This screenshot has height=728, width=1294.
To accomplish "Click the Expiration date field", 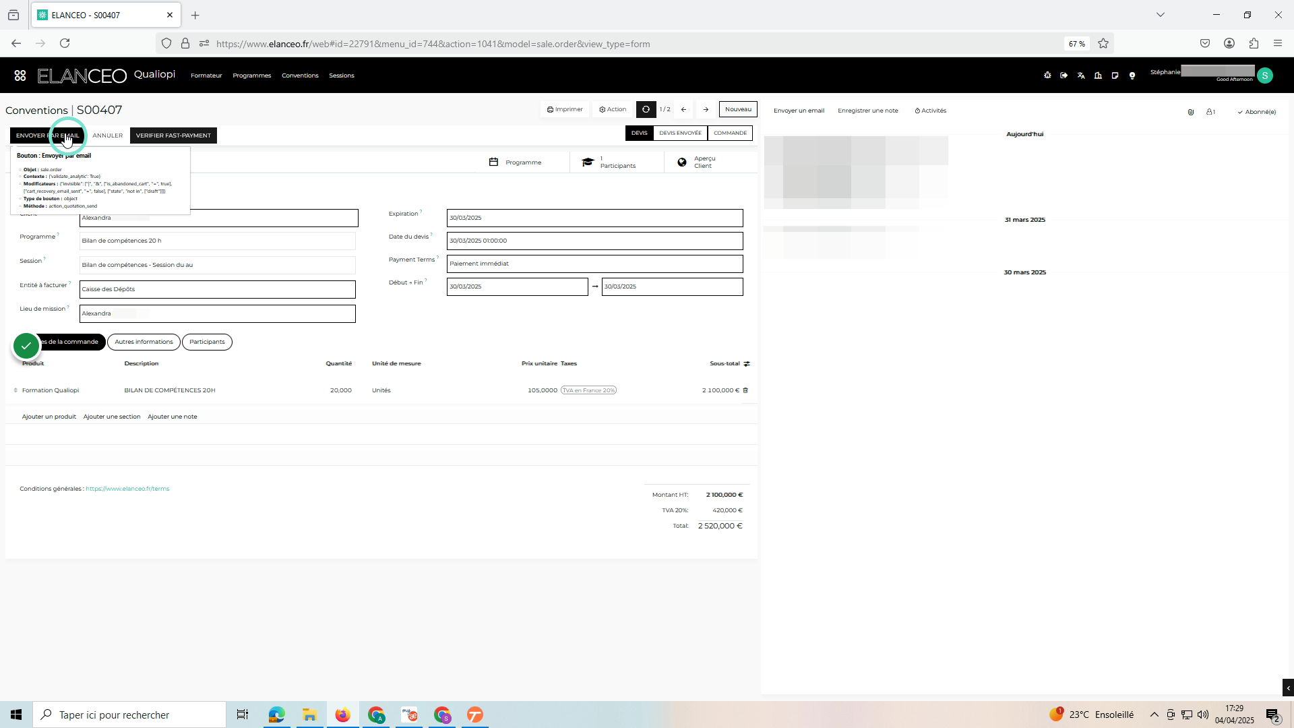I will [594, 218].
